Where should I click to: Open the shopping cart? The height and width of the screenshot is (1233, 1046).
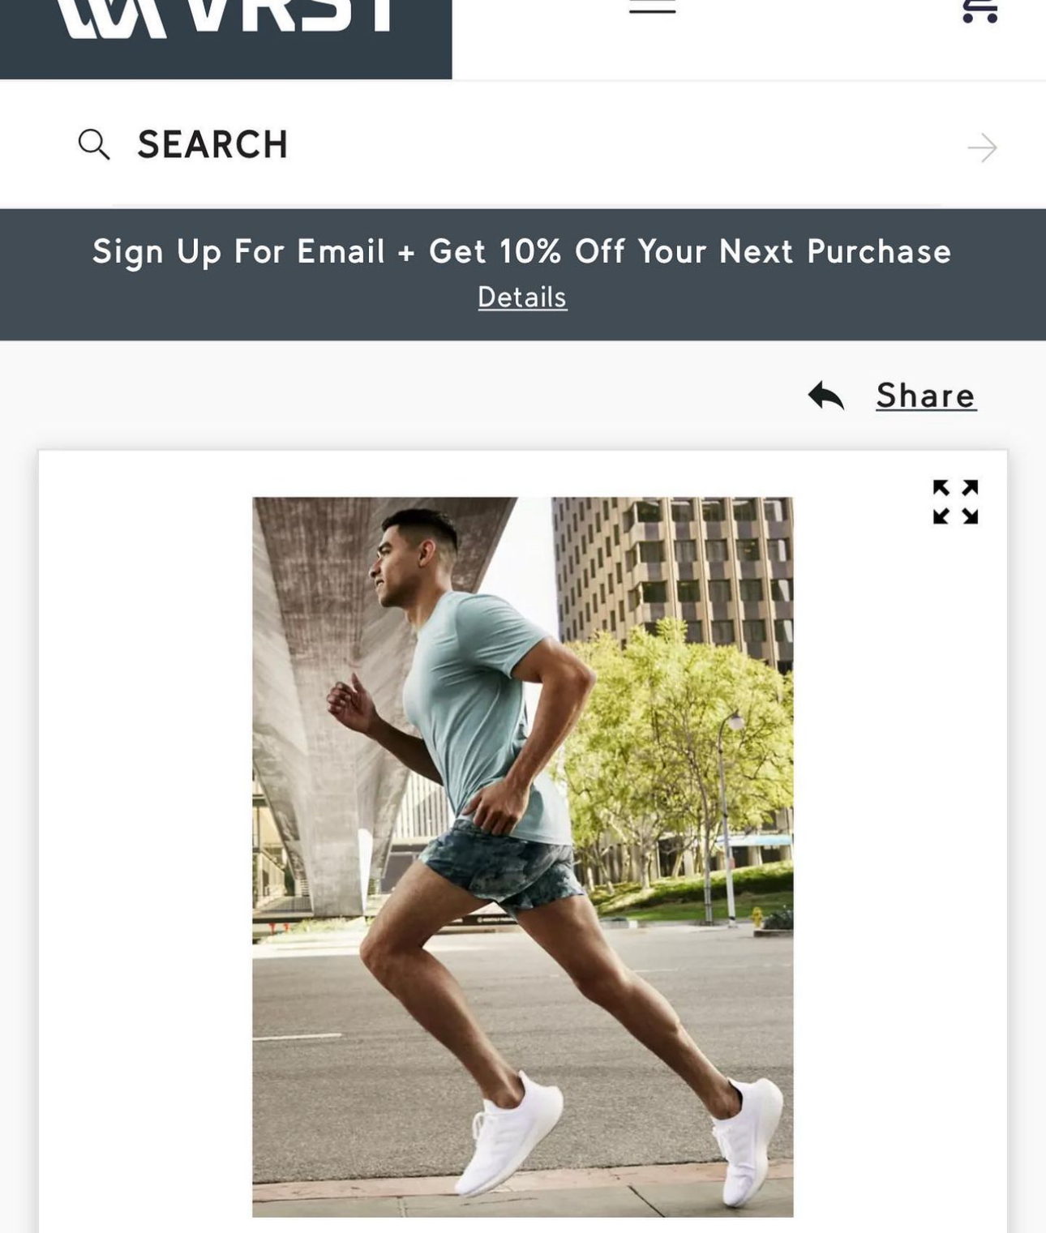pos(980,10)
